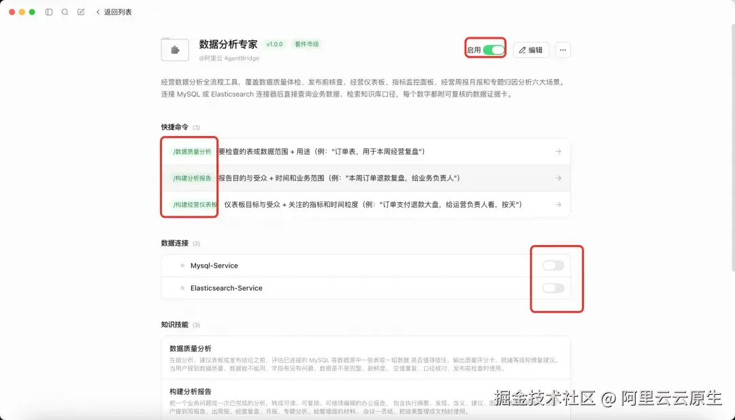
Task: Click the 知识技能 section heading
Action: 175,325
